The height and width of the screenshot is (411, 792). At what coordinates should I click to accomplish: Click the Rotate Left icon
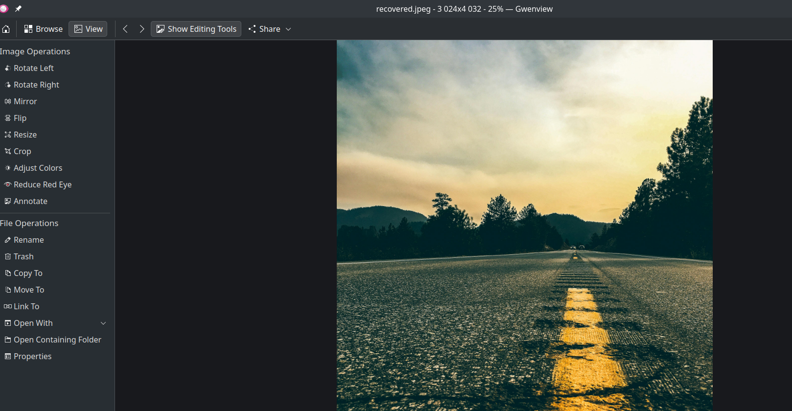point(8,68)
